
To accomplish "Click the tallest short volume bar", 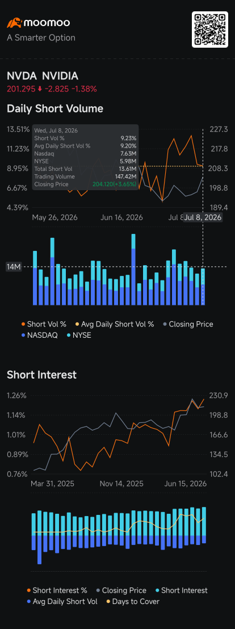I will coord(133,270).
